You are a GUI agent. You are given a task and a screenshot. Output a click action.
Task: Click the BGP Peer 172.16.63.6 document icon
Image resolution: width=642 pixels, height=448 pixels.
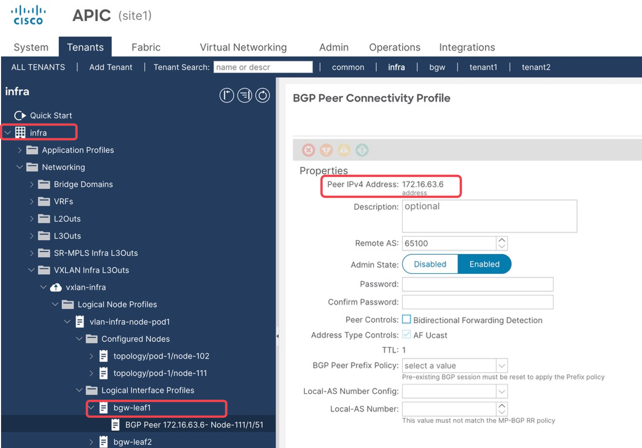[x=115, y=425]
